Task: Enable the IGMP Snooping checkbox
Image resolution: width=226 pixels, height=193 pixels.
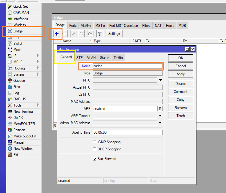Action: tap(95, 142)
